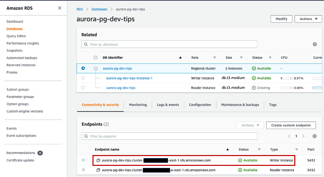The image size is (324, 177).
Task: Open Subnet groups in sidebar
Action: point(18,90)
